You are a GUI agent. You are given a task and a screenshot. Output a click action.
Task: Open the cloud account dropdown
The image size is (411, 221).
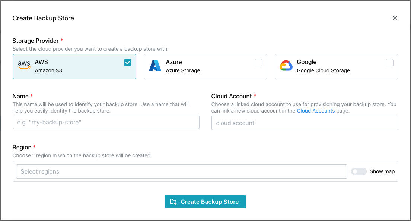click(x=305, y=123)
